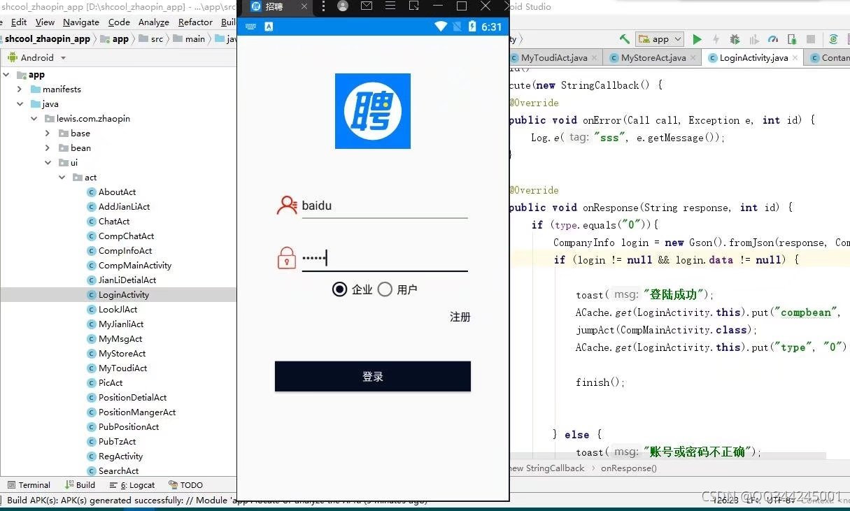The width and height of the screenshot is (850, 511).
Task: Click shcool_zhaopin_app breadcrumb
Action: pos(48,39)
